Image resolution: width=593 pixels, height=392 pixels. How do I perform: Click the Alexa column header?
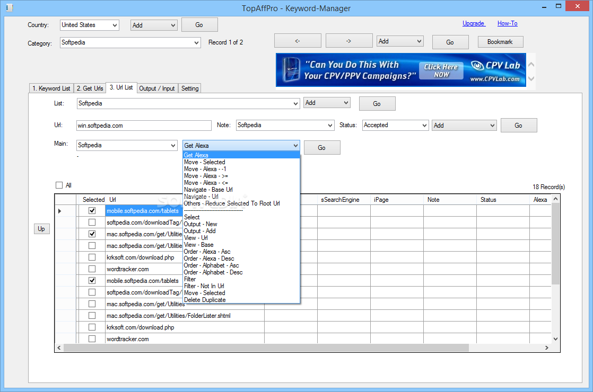(540, 199)
